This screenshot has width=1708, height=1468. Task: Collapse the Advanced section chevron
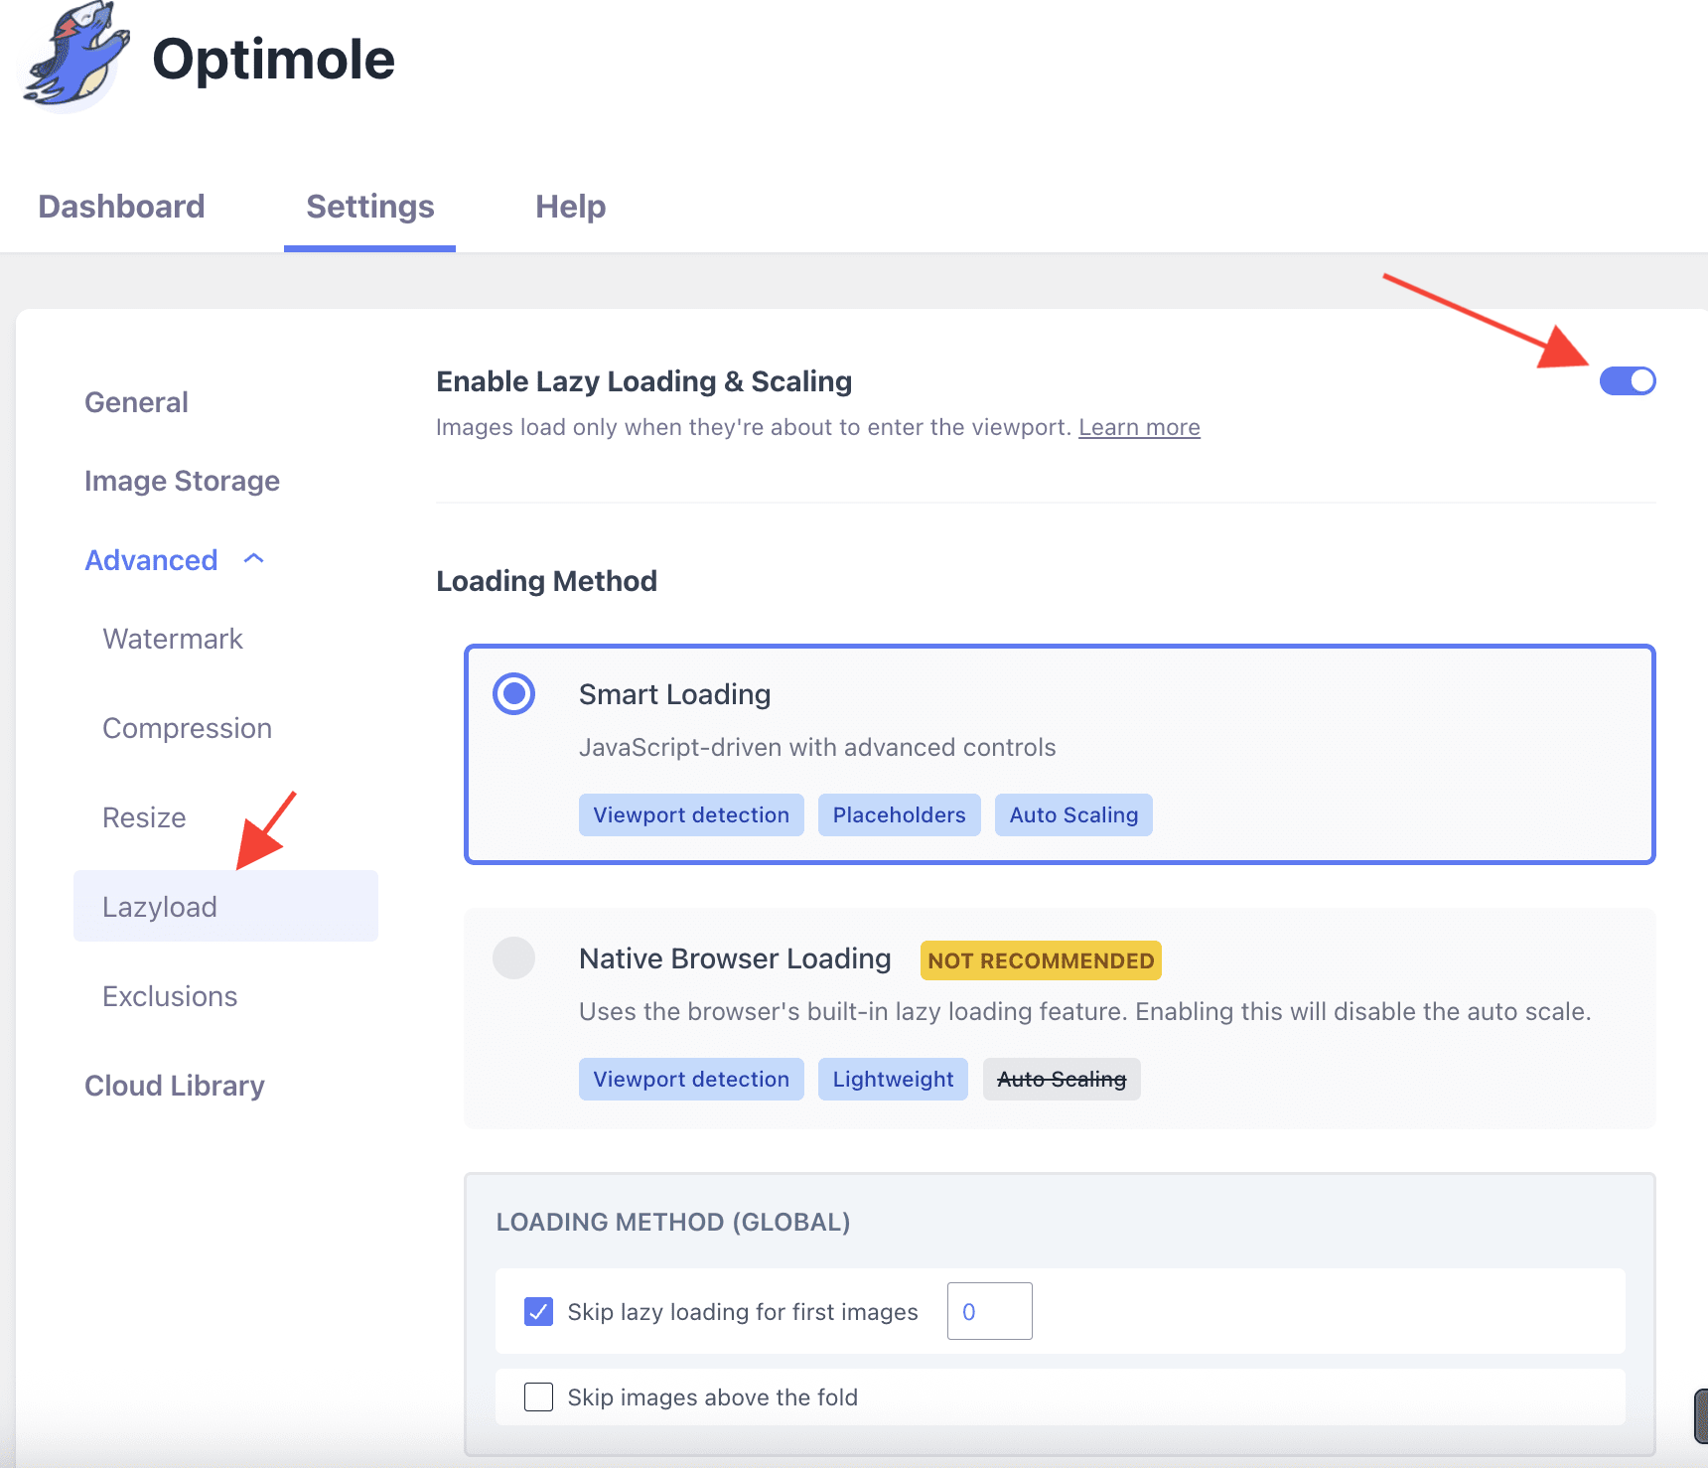(x=254, y=559)
